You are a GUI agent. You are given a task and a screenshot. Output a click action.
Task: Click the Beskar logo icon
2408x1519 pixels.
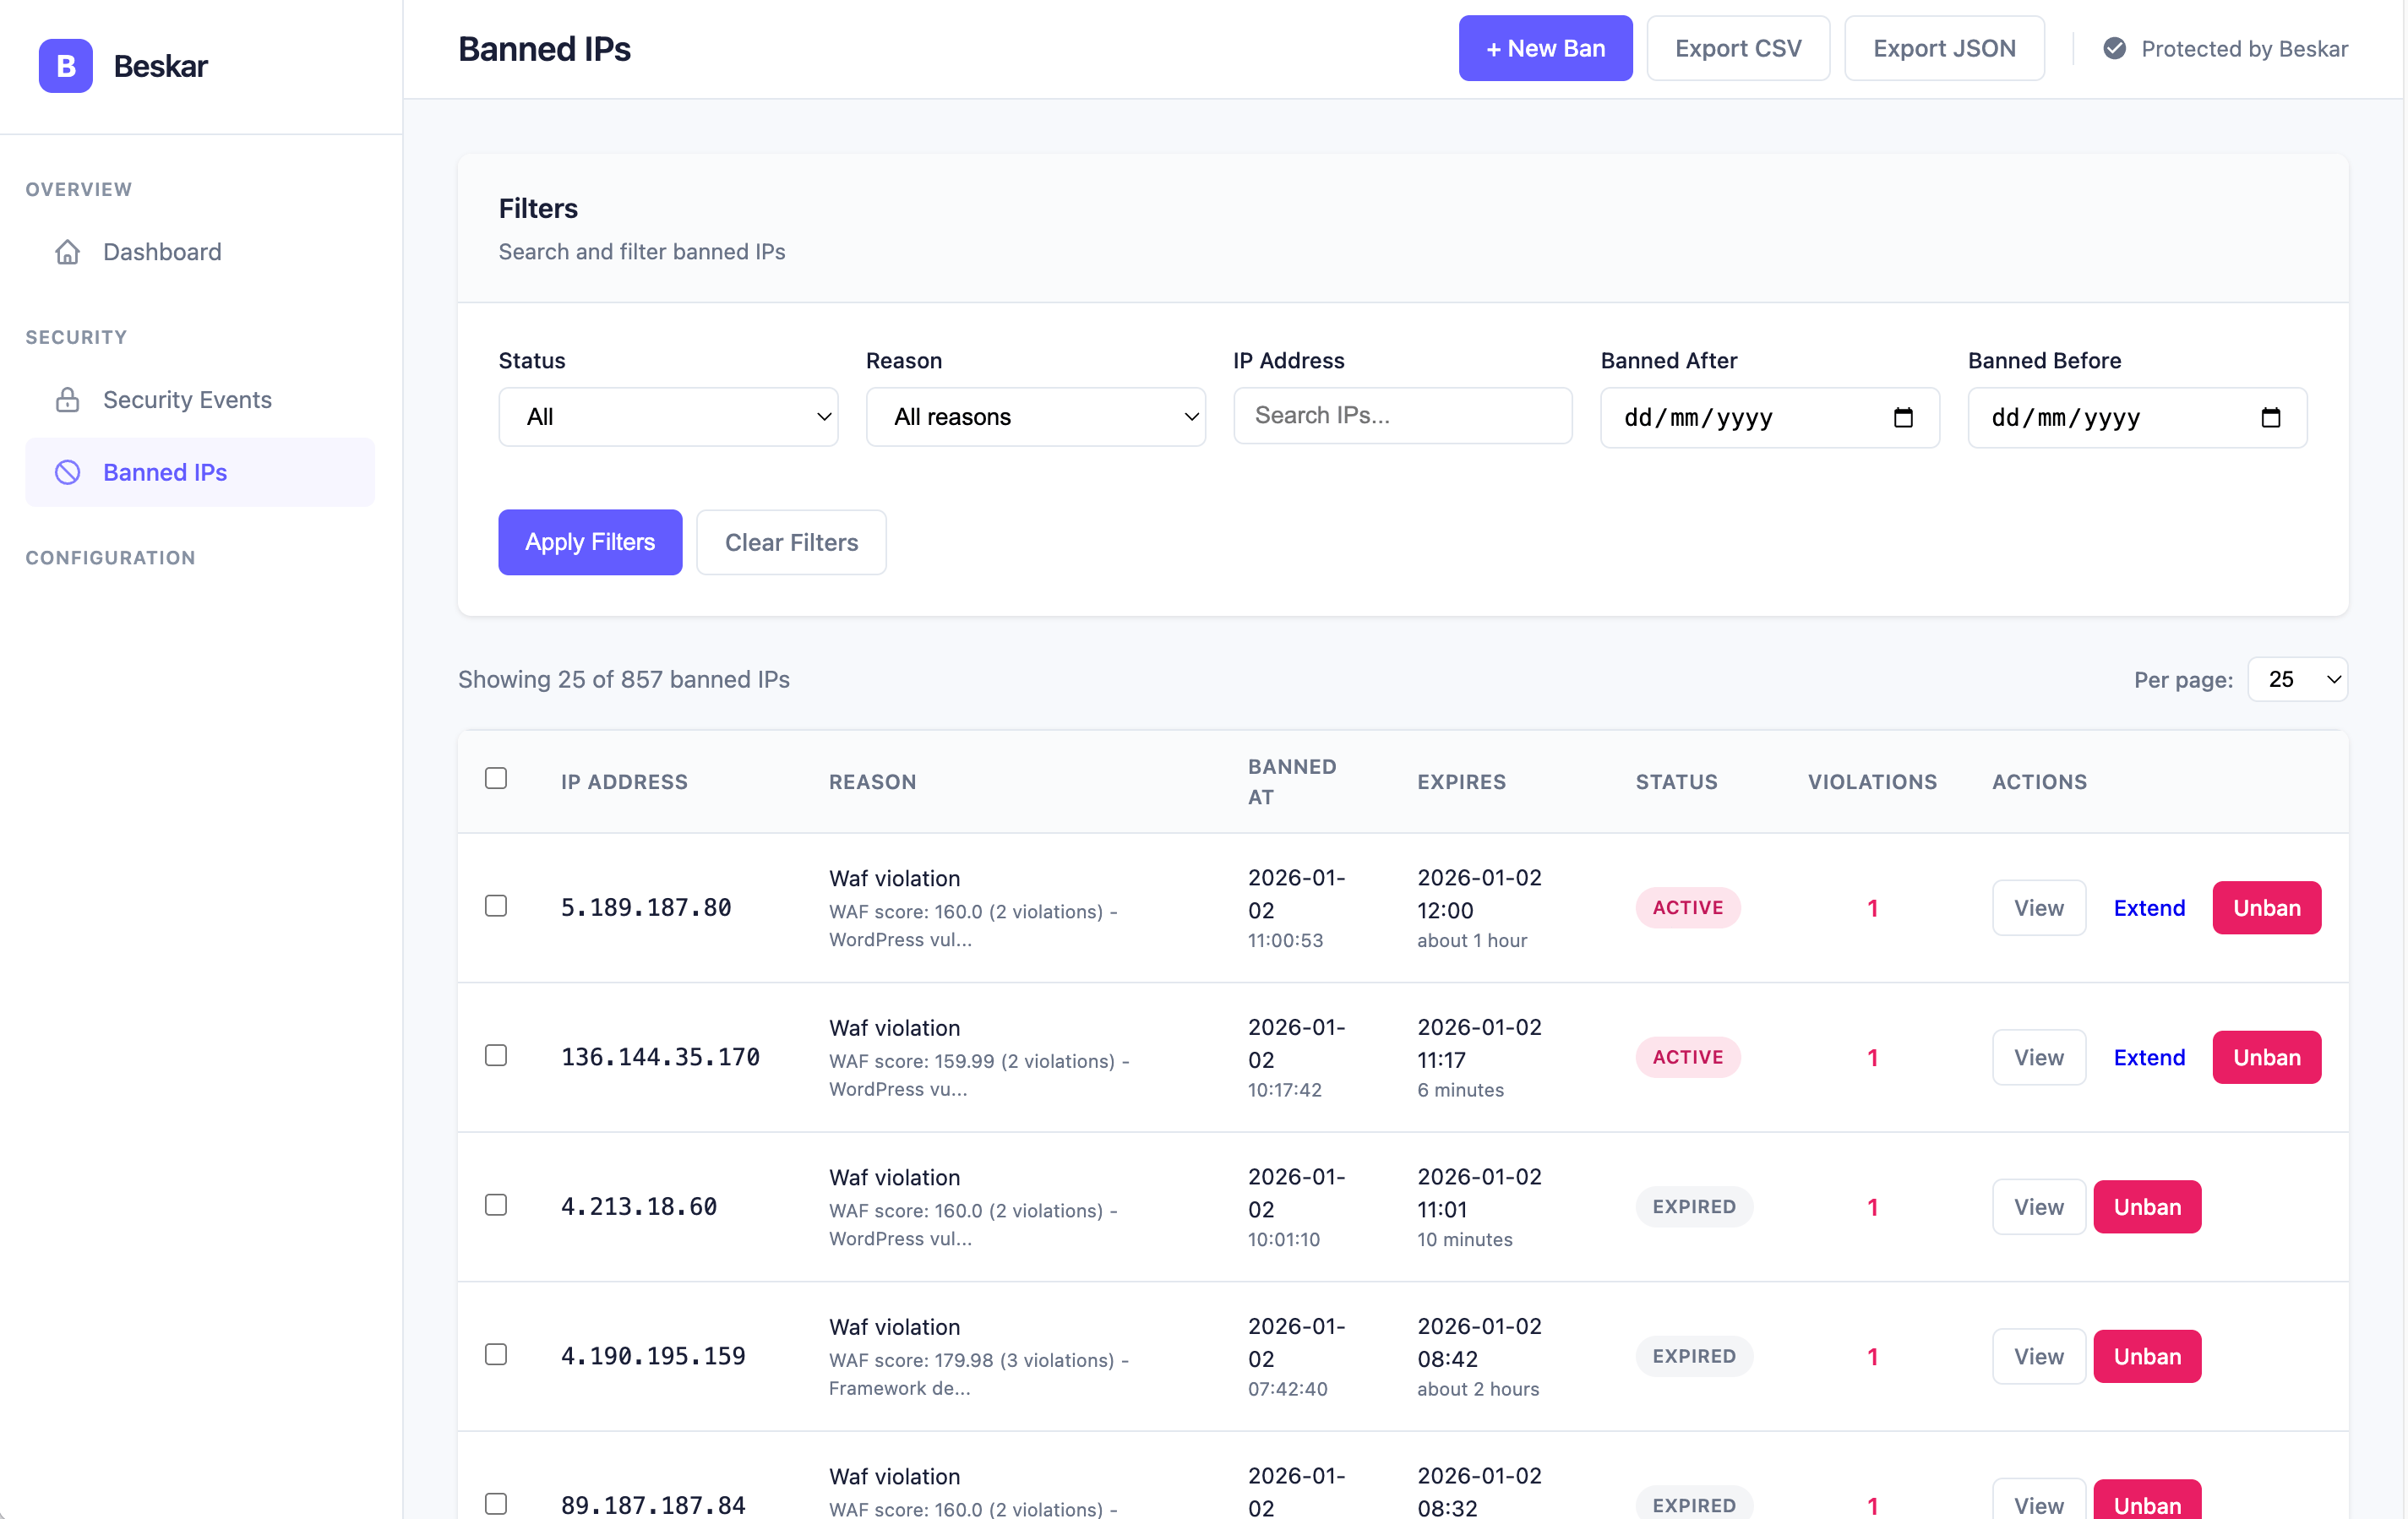pos(64,65)
